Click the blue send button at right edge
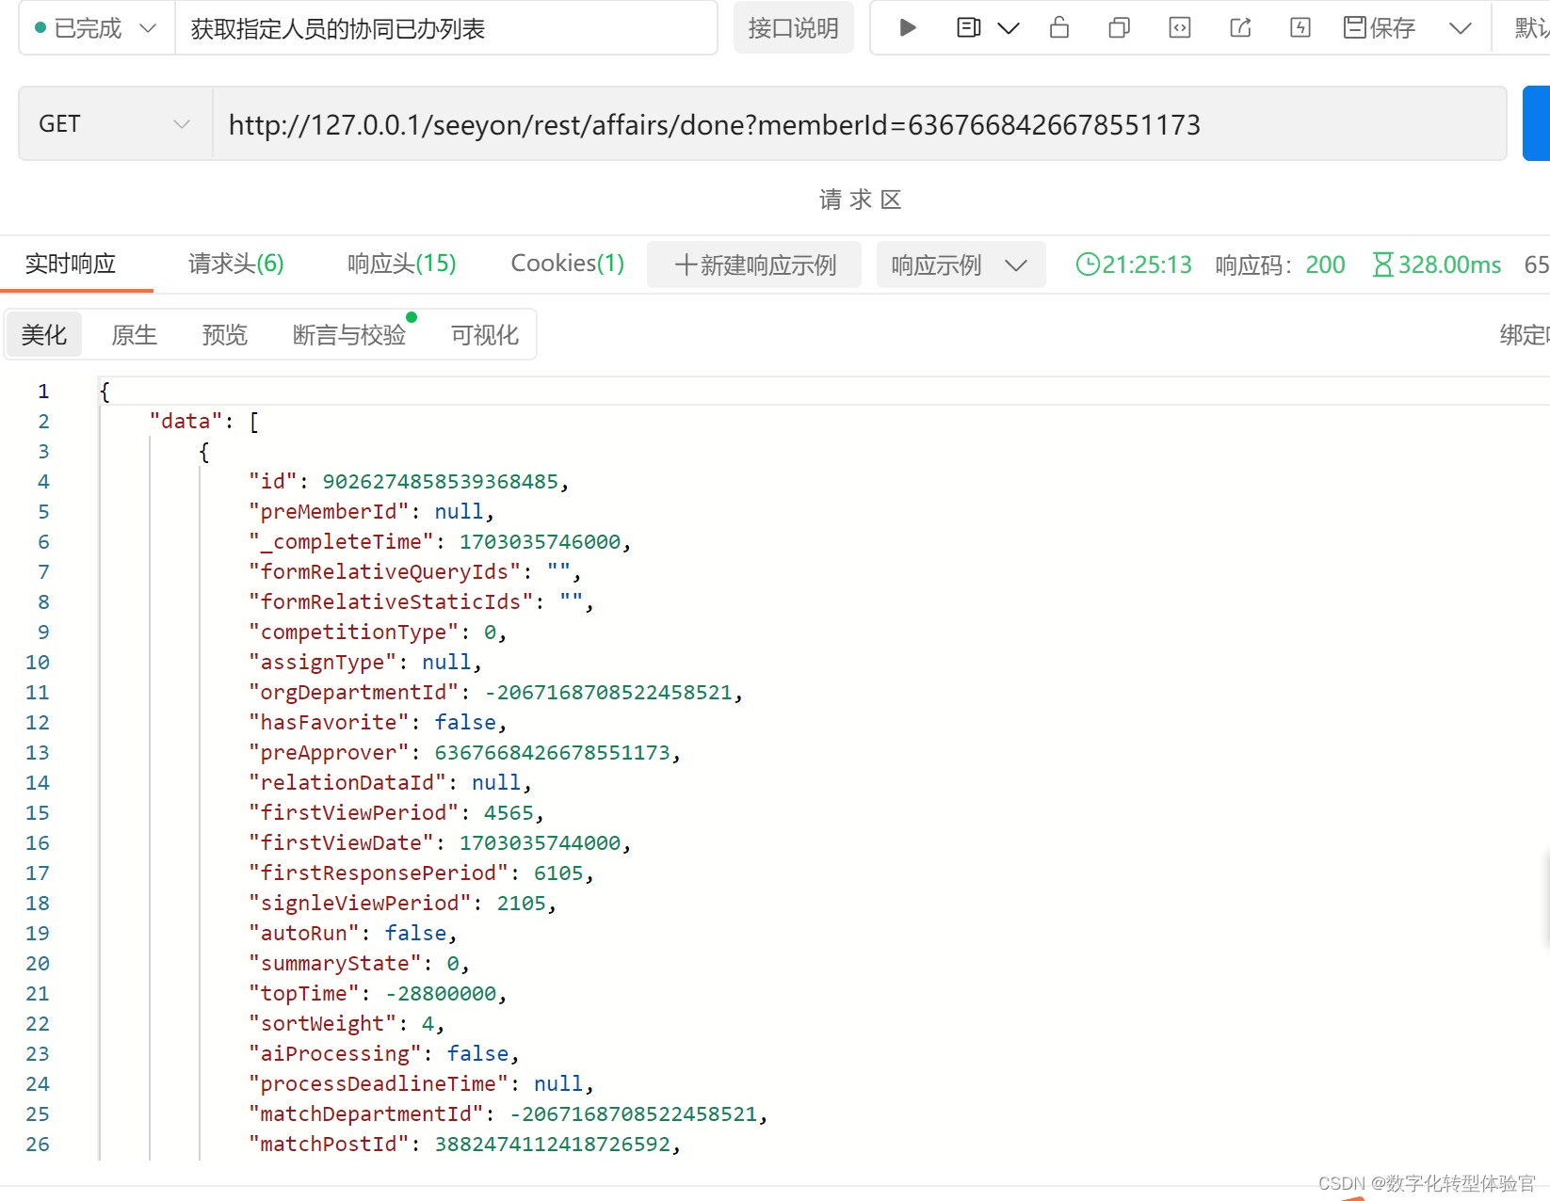This screenshot has height=1201, width=1550. coord(1537,123)
